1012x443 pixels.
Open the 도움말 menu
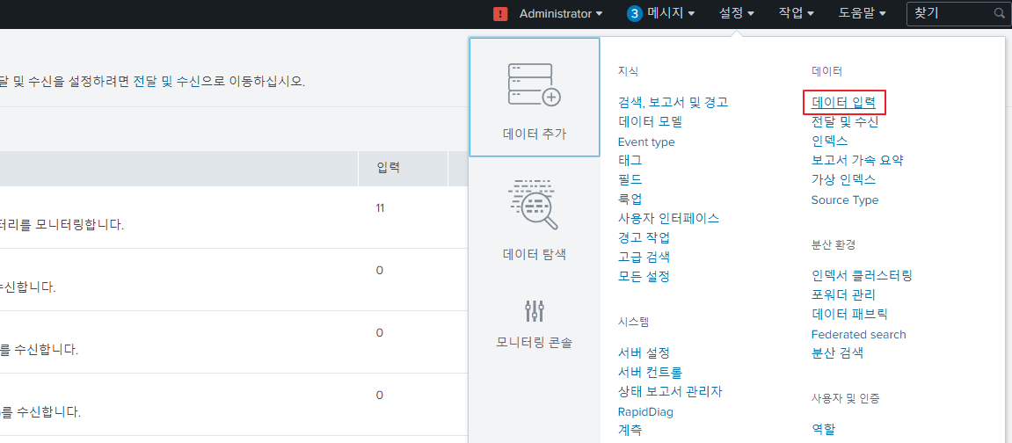[862, 13]
